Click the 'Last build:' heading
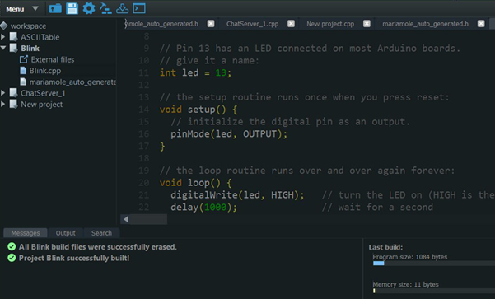Screen dimensions: 495x299 pos(385,247)
